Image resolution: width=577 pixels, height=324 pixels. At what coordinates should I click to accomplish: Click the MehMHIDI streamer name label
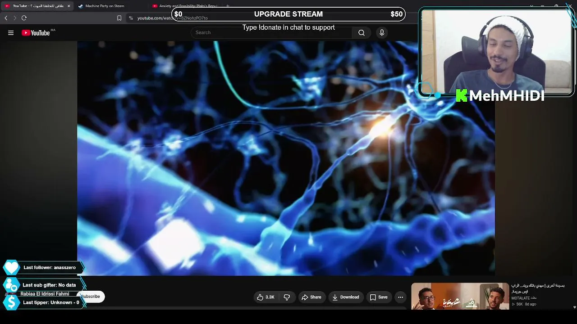pyautogui.click(x=500, y=95)
